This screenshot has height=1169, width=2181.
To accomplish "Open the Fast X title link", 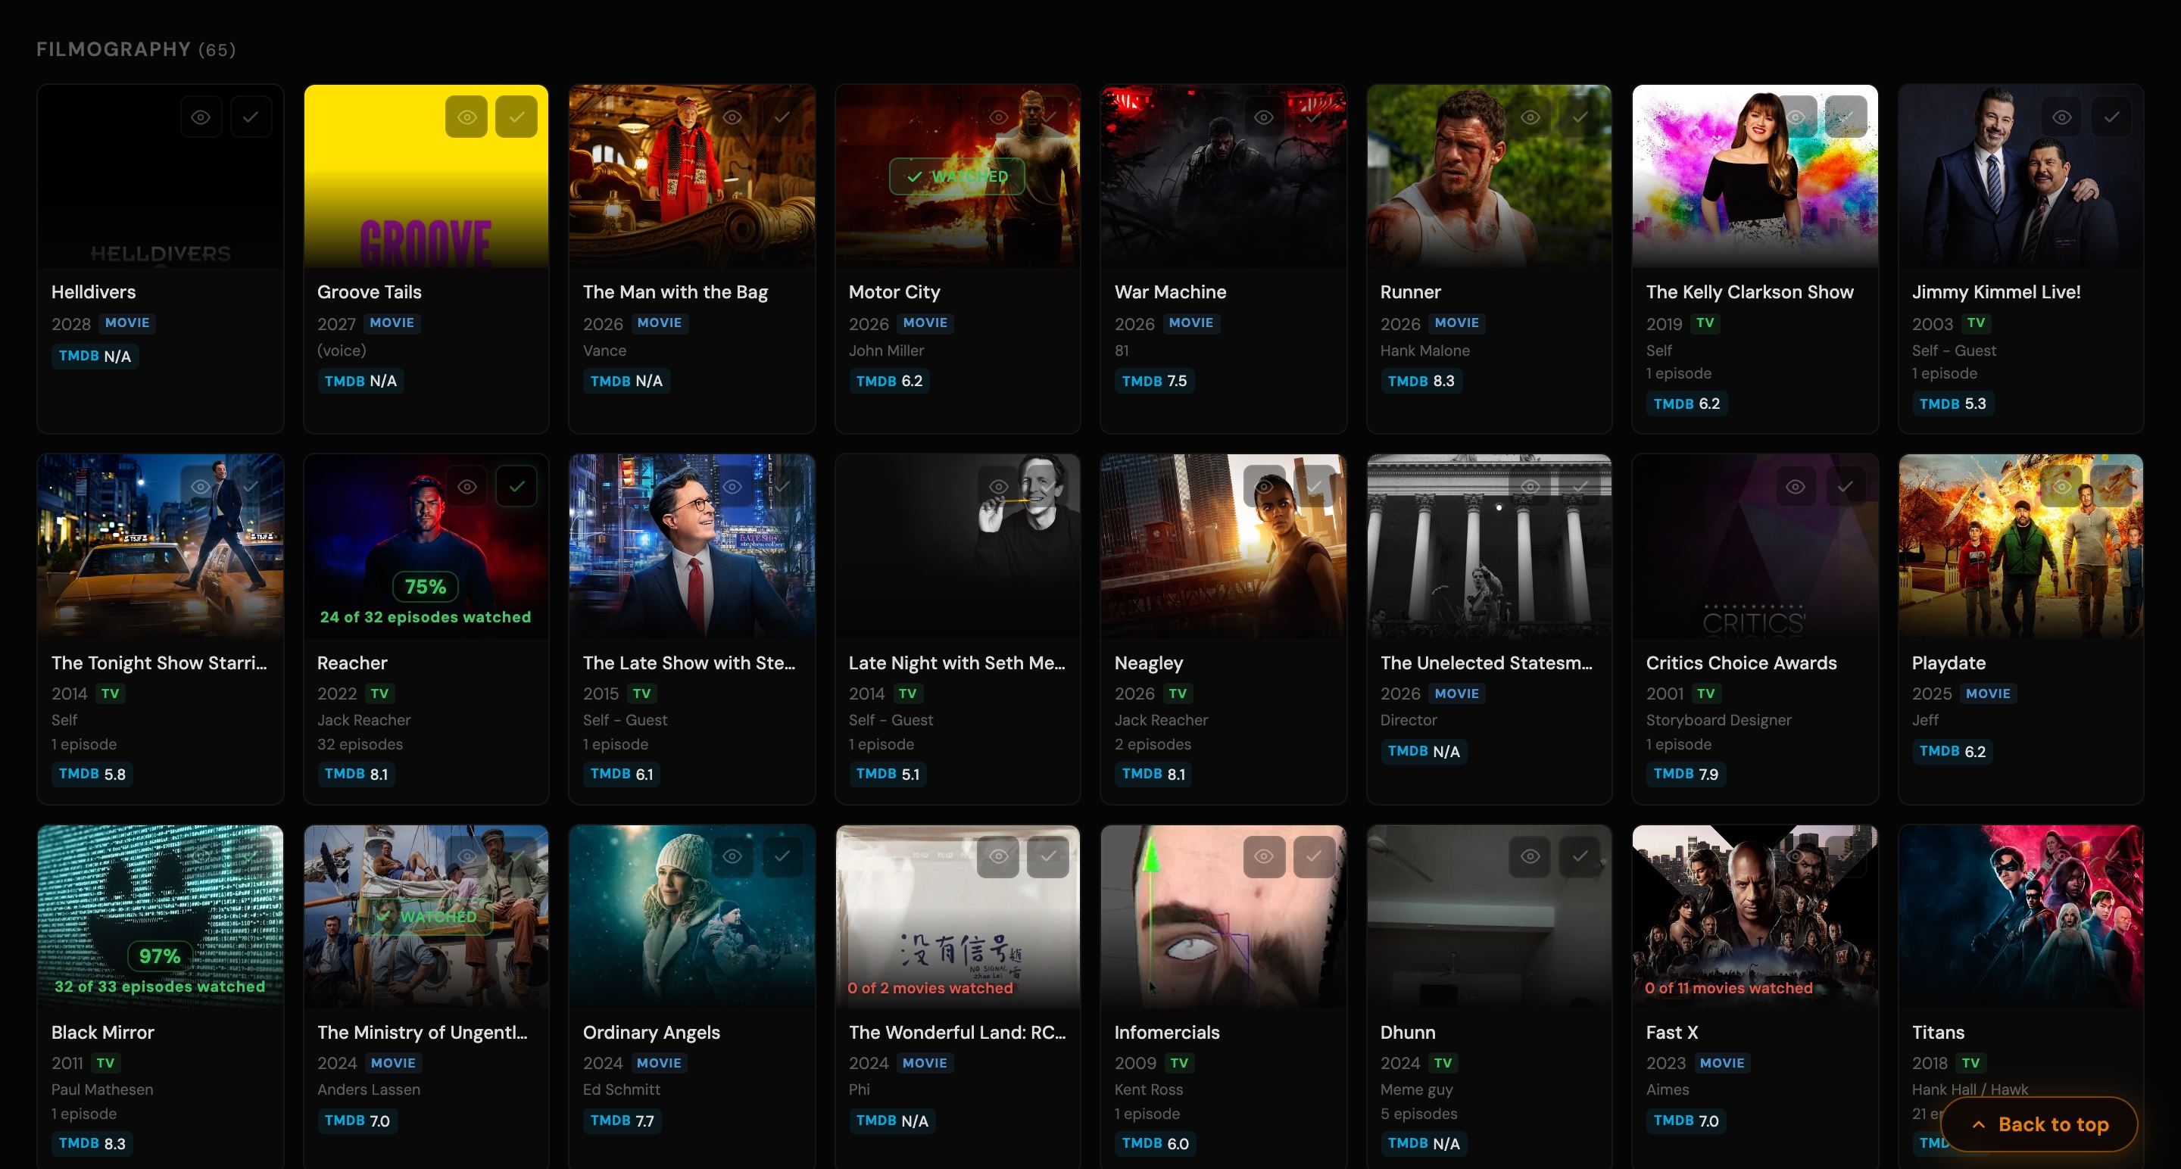I will (x=1671, y=1032).
